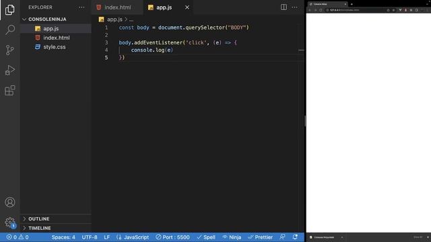Close the browser downloads bar
431x242 pixels.
[x=428, y=237]
